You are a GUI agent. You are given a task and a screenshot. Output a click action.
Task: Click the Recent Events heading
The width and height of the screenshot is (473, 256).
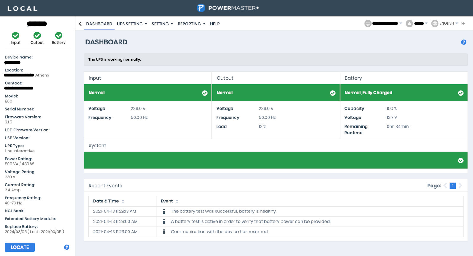pos(105,186)
